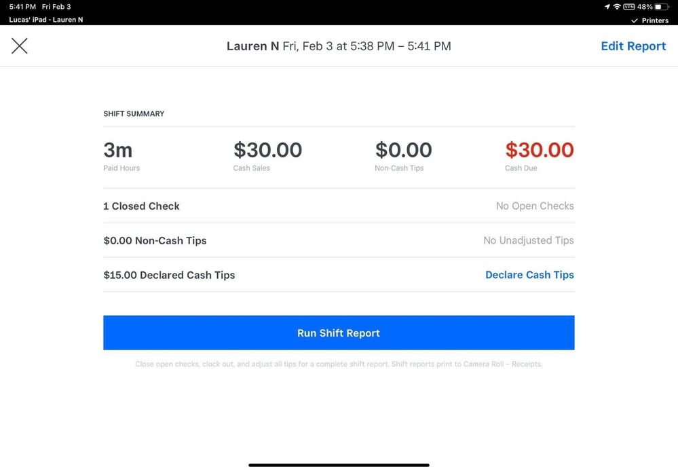678x471 pixels.
Task: Tap the location arrow status icon
Action: click(606, 7)
